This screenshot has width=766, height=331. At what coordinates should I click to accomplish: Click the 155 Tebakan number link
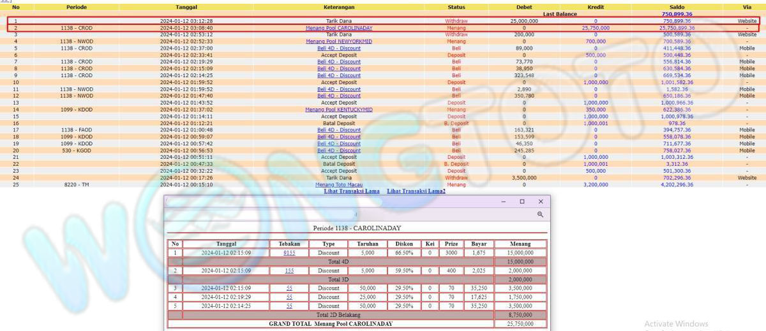tap(289, 270)
